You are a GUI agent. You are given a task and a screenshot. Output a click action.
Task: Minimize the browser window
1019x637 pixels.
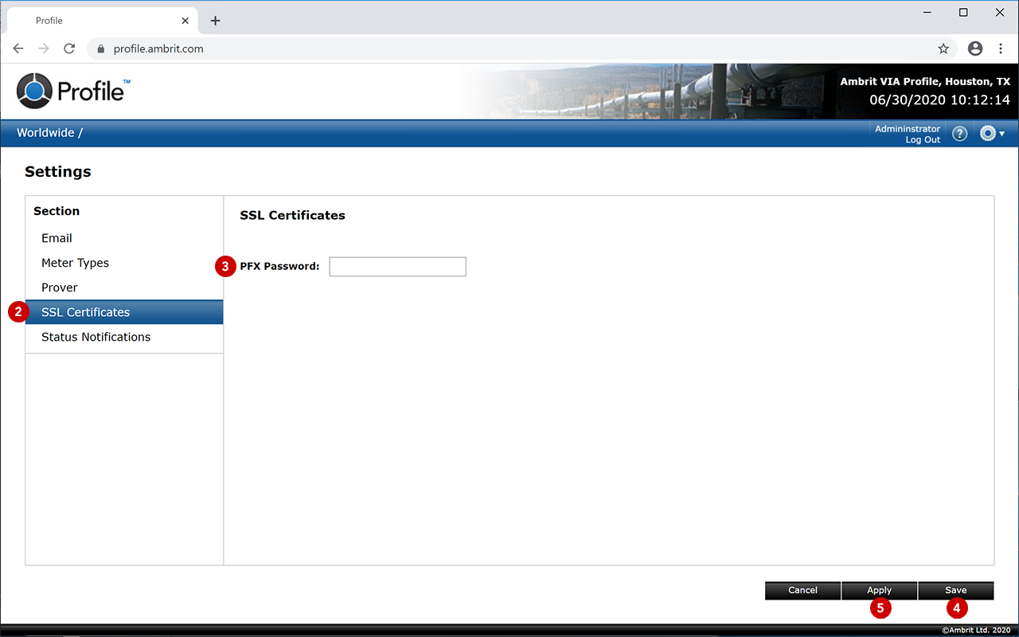tap(927, 13)
